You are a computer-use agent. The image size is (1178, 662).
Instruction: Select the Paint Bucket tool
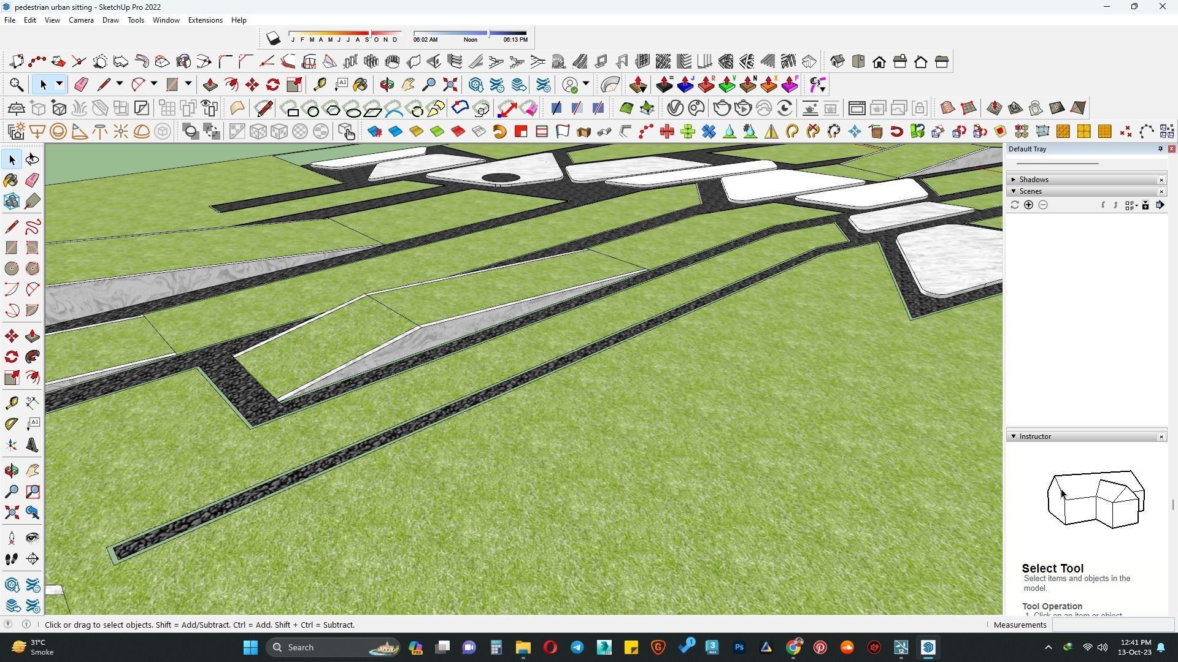click(11, 180)
